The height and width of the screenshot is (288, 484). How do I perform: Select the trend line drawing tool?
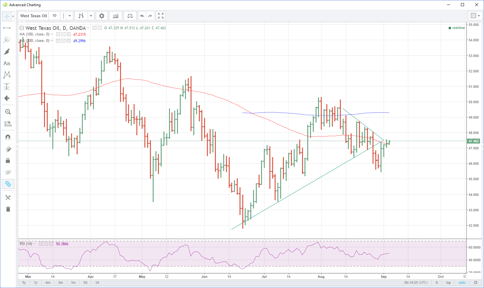tap(7, 28)
